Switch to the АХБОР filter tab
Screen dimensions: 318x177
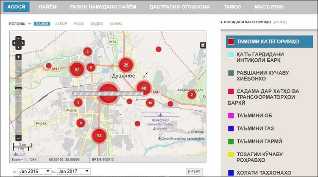click(x=61, y=24)
